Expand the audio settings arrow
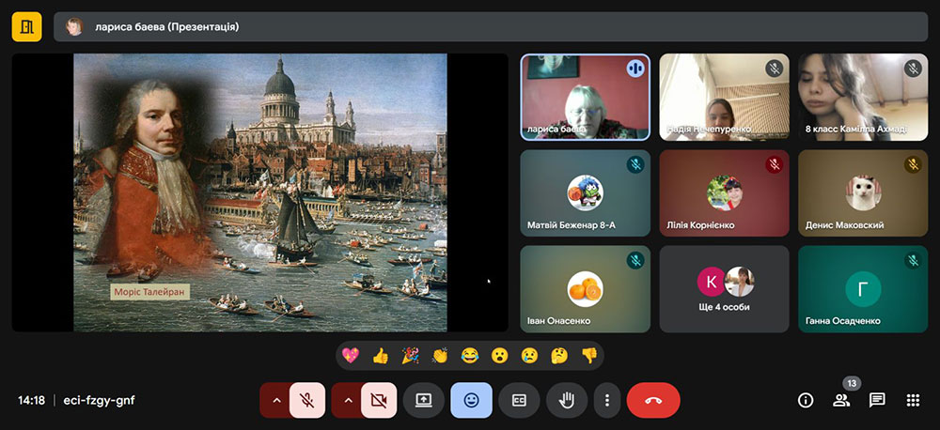The height and width of the screenshot is (430, 940). tap(275, 400)
